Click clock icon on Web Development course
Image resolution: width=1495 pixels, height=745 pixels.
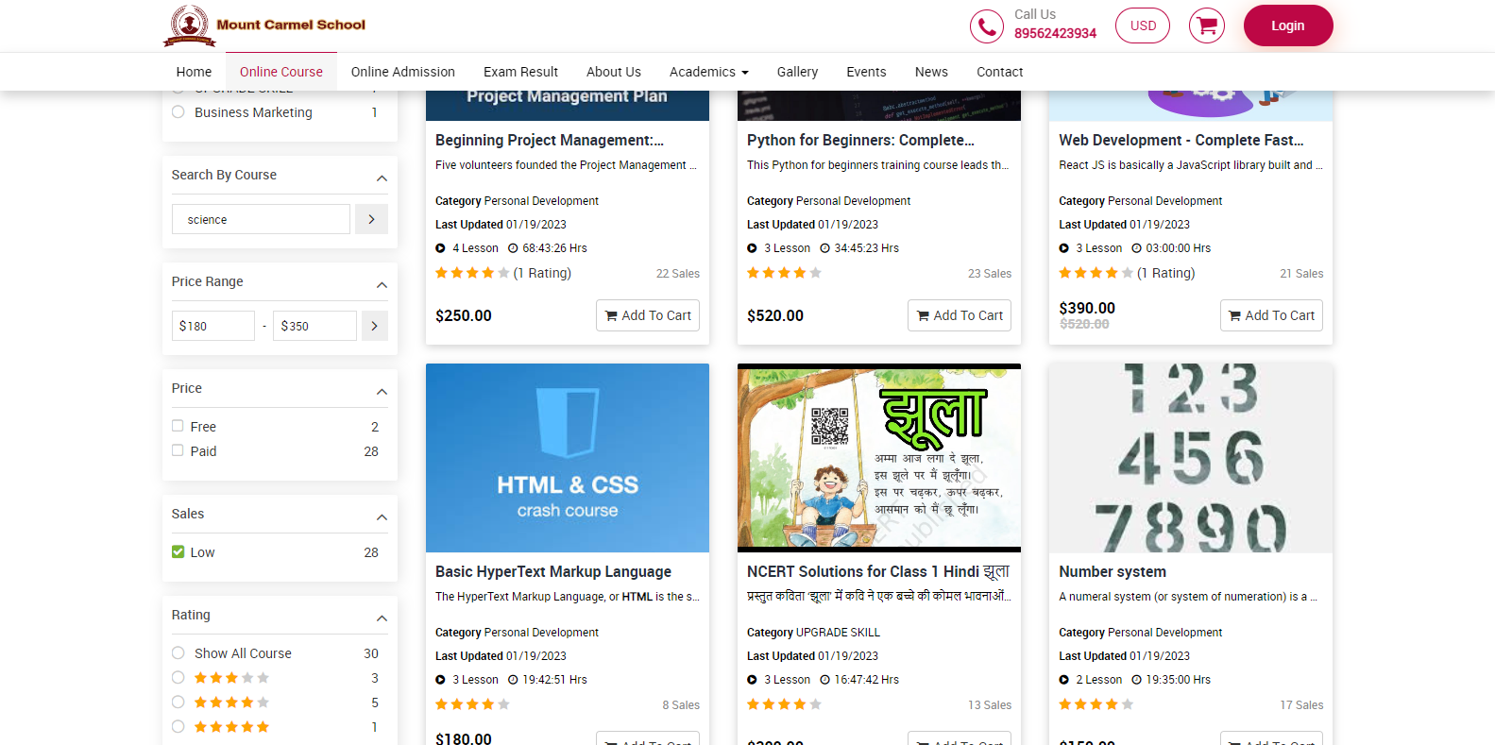1136,248
